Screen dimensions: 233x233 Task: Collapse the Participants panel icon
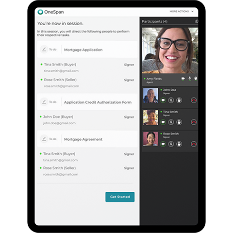coord(197,21)
